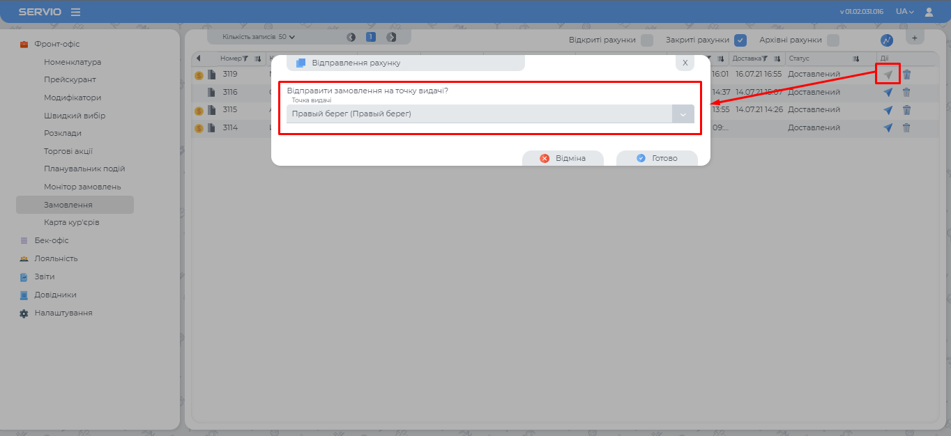
Task: Open the Кількість записів dropdown
Action: [x=259, y=37]
